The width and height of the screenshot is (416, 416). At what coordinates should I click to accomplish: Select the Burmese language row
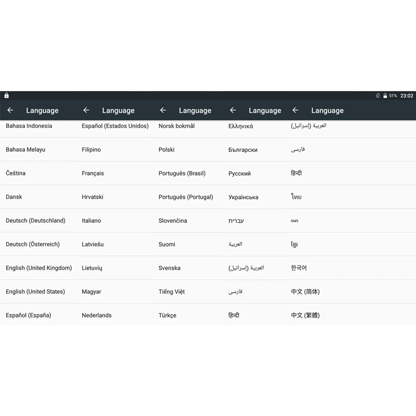click(x=294, y=220)
